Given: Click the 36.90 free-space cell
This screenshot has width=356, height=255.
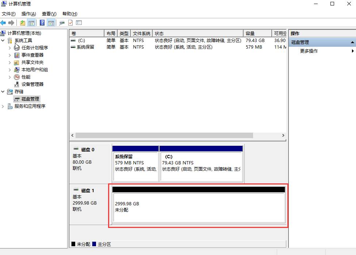Looking at the screenshot, I should tap(280, 41).
